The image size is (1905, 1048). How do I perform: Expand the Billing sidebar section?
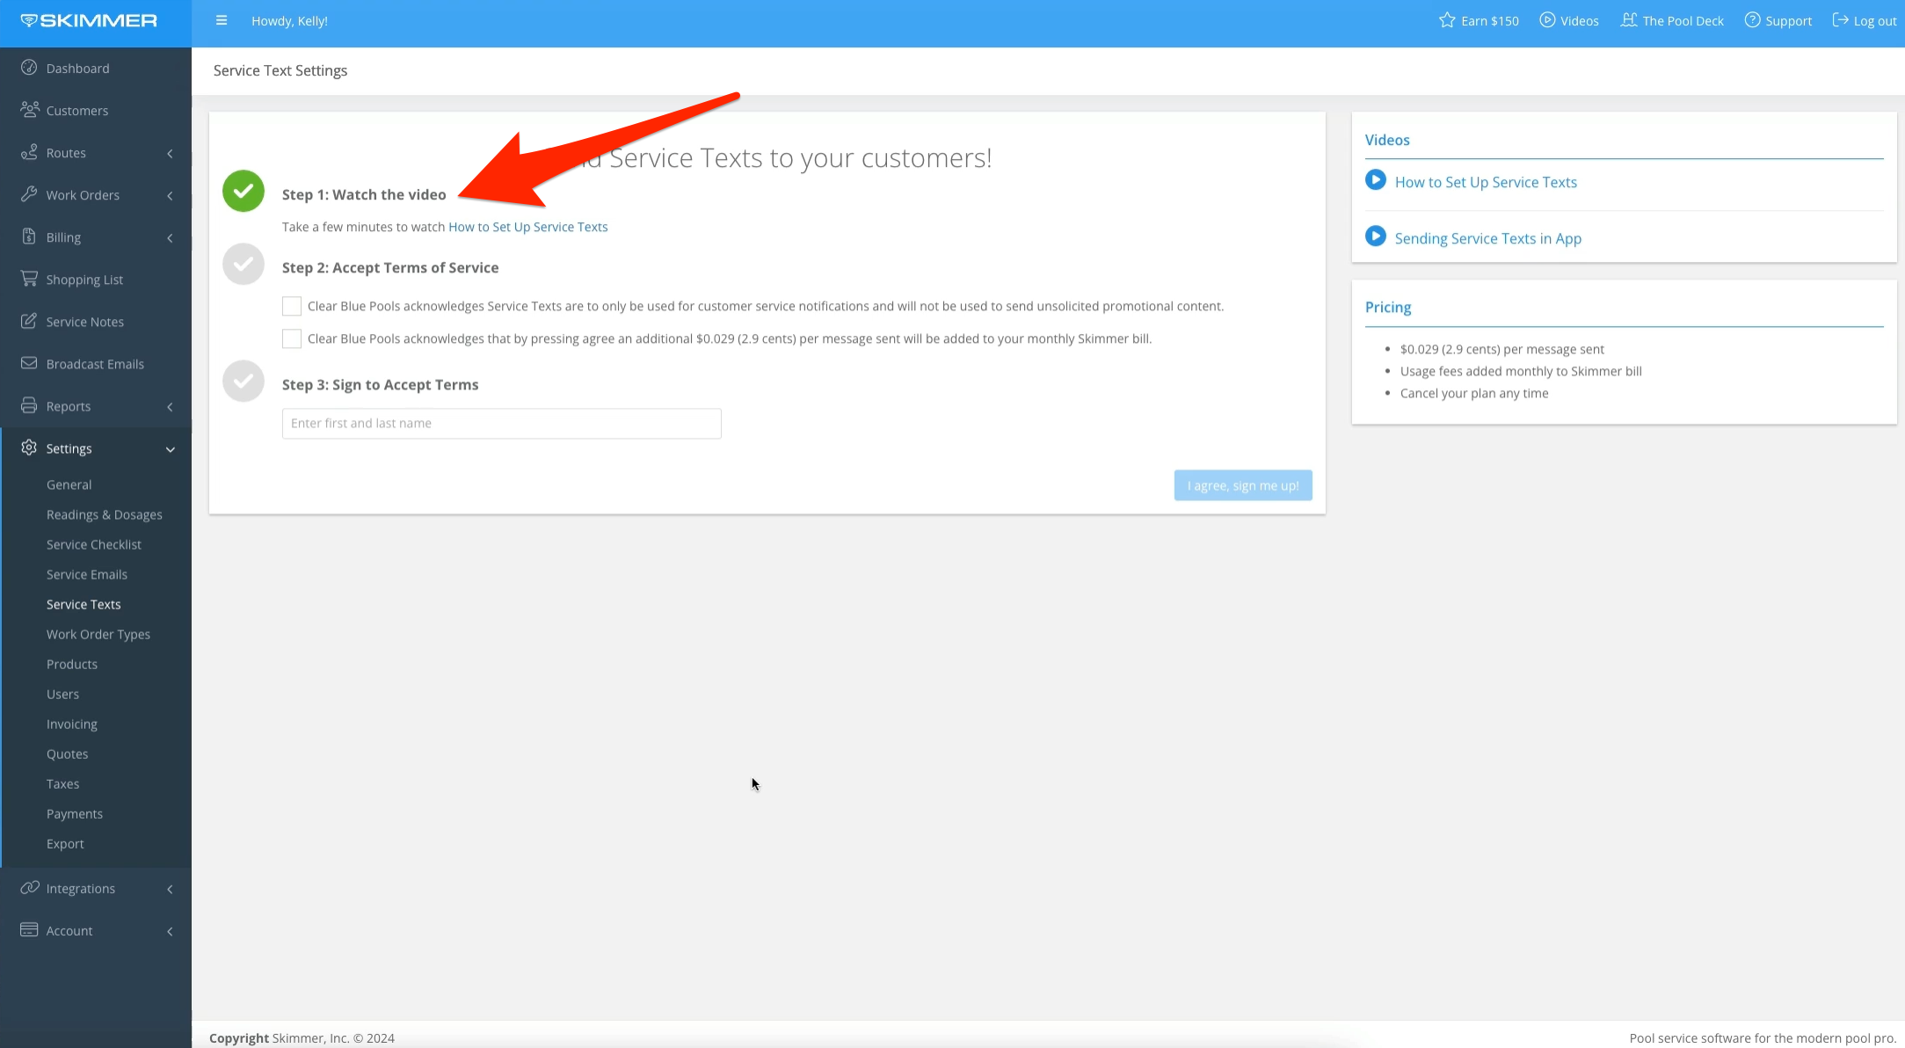pos(170,237)
